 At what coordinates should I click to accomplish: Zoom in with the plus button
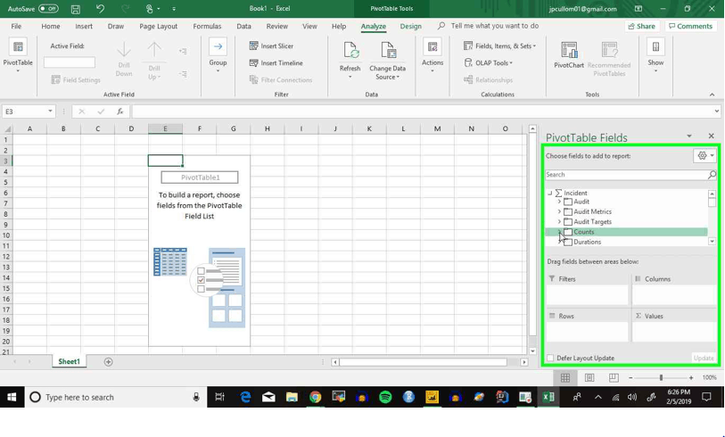coord(691,378)
